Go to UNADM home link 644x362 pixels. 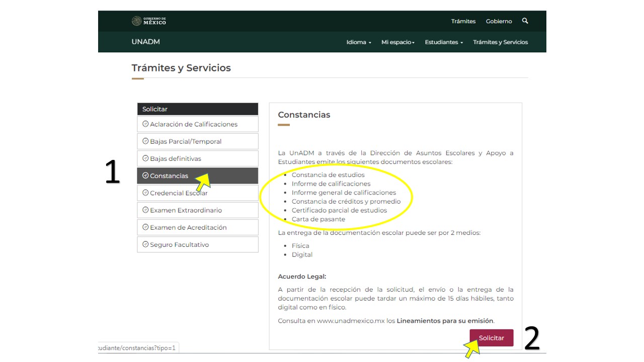[x=146, y=42]
